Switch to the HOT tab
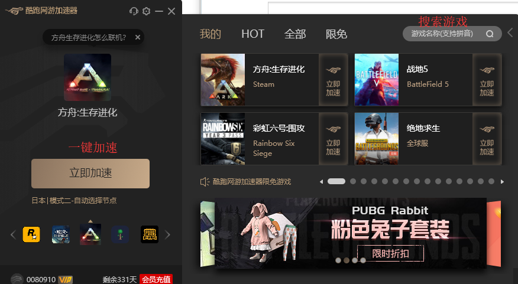This screenshot has width=518, height=284. click(252, 34)
